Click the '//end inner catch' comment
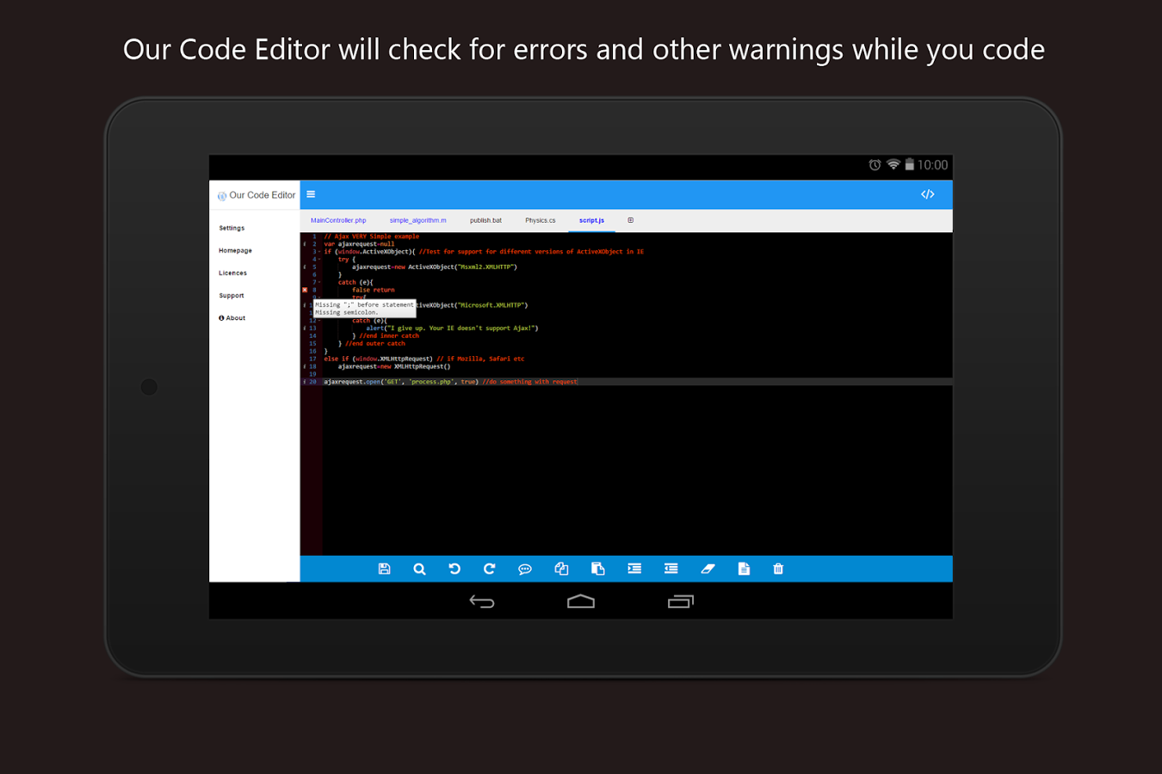 pos(389,336)
